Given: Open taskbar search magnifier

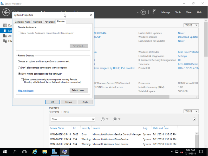Looking at the screenshot, I should point(15,152).
